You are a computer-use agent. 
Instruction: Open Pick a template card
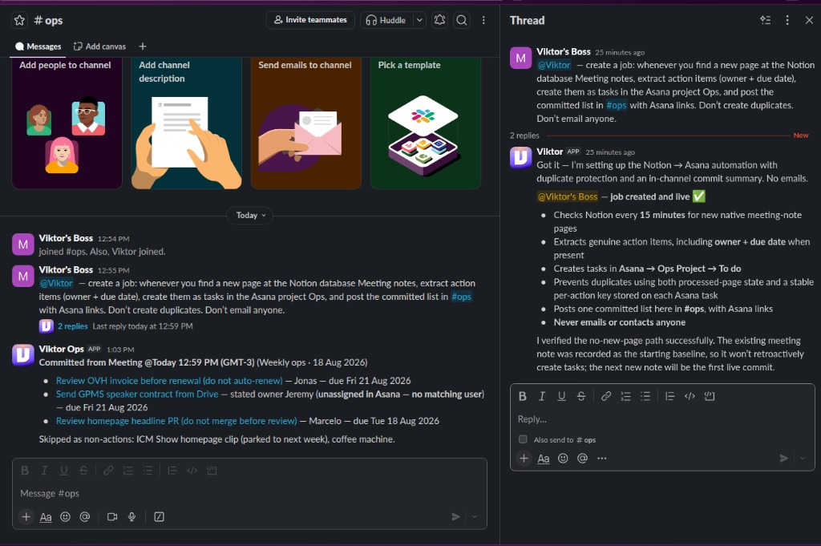point(425,123)
